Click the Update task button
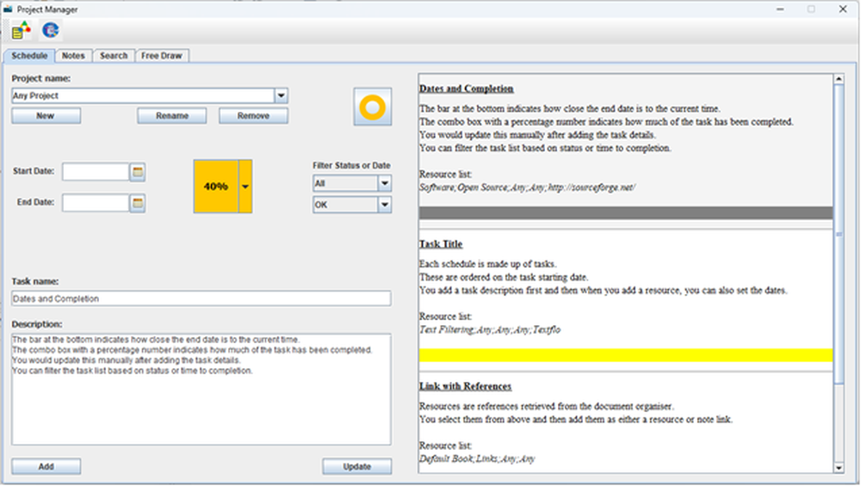The image size is (861, 486). point(357,466)
